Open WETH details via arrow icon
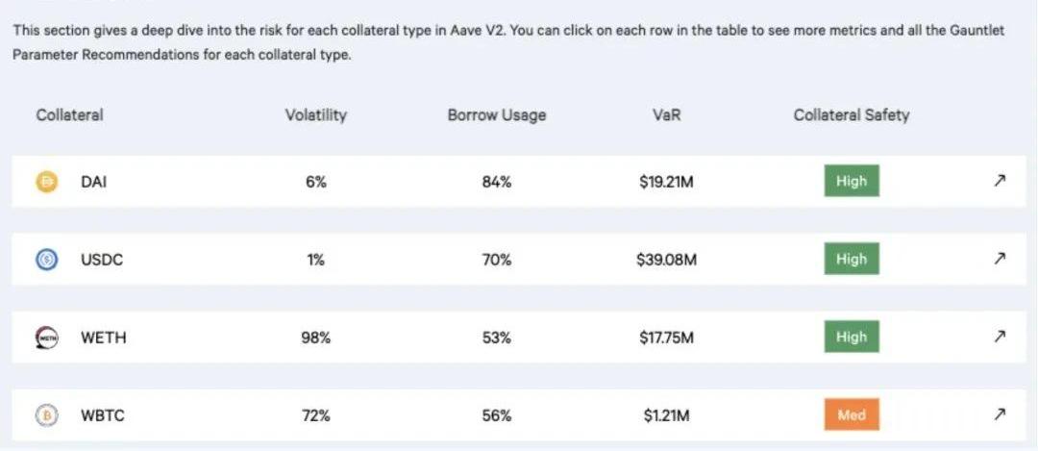The width and height of the screenshot is (1038, 451). click(1000, 337)
